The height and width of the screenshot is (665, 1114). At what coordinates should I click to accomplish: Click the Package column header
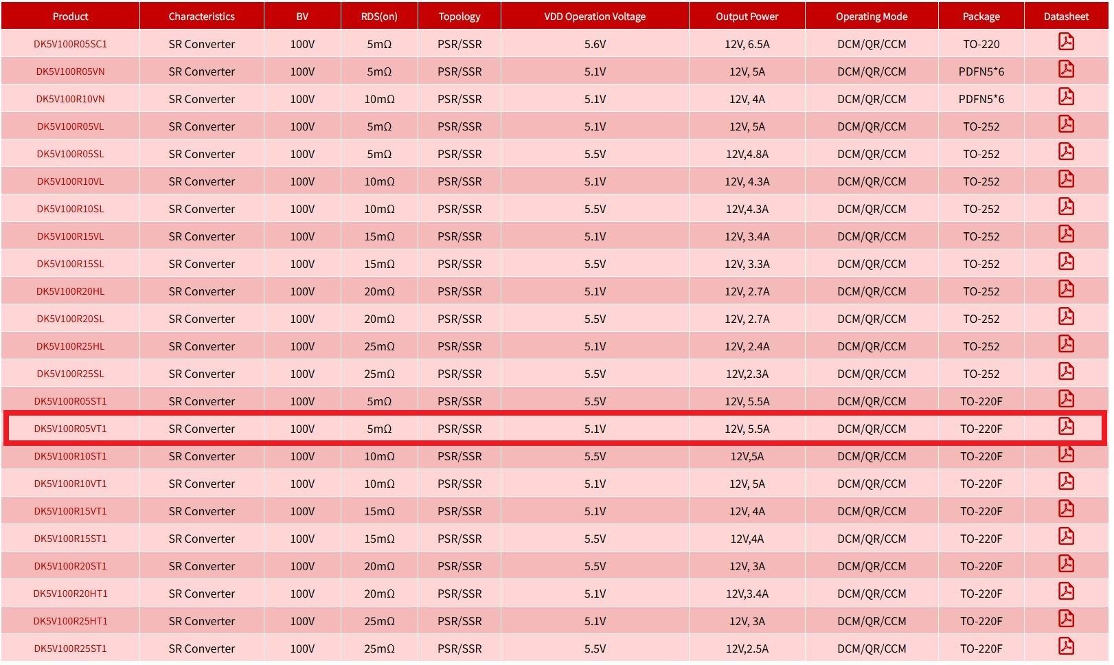click(x=981, y=16)
